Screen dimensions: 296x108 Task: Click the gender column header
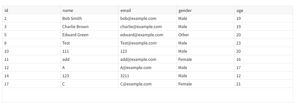tap(185, 10)
